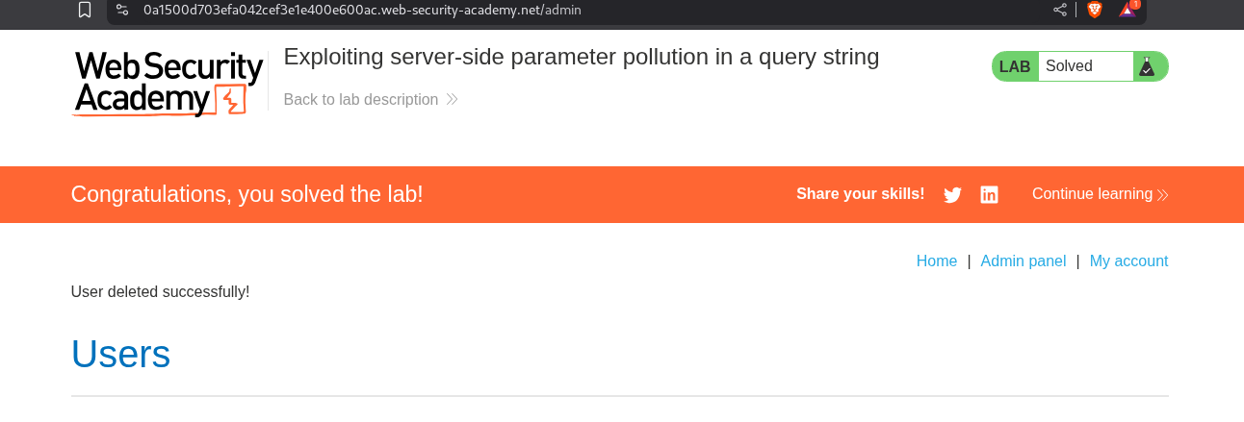Share the result via the Twitter icon
The image size is (1244, 422).
click(952, 195)
